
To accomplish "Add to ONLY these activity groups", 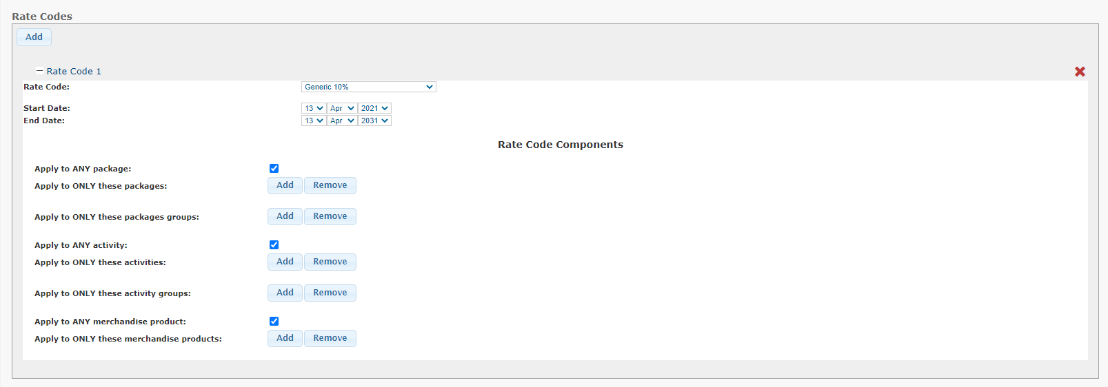I will pyautogui.click(x=285, y=293).
